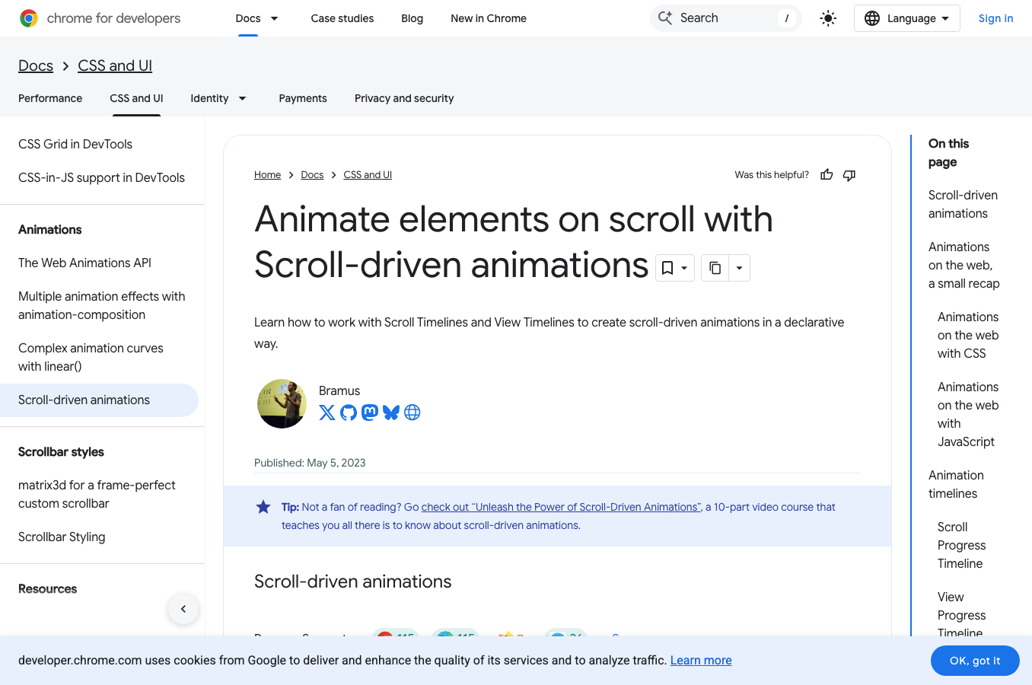This screenshot has height=685, width=1032.
Task: Open the Mastodon profile icon
Action: (x=369, y=413)
